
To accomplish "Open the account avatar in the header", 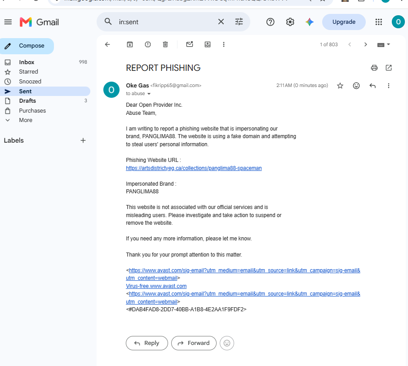I will coord(398,22).
